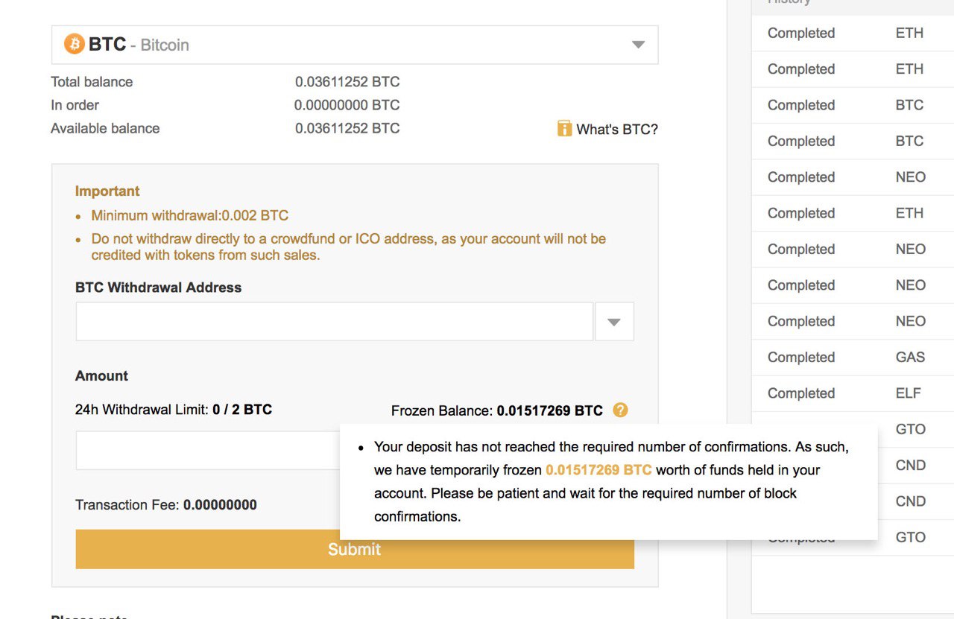This screenshot has width=954, height=619.
Task: Expand the saved withdrawal address dropdown
Action: [614, 322]
